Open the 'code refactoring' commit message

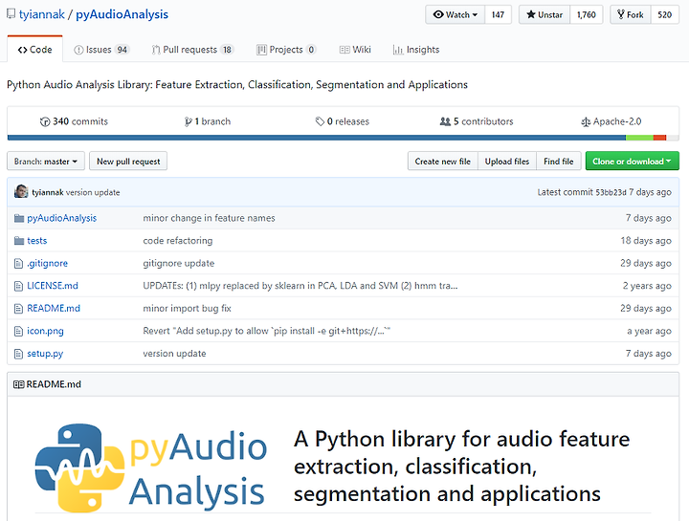178,241
